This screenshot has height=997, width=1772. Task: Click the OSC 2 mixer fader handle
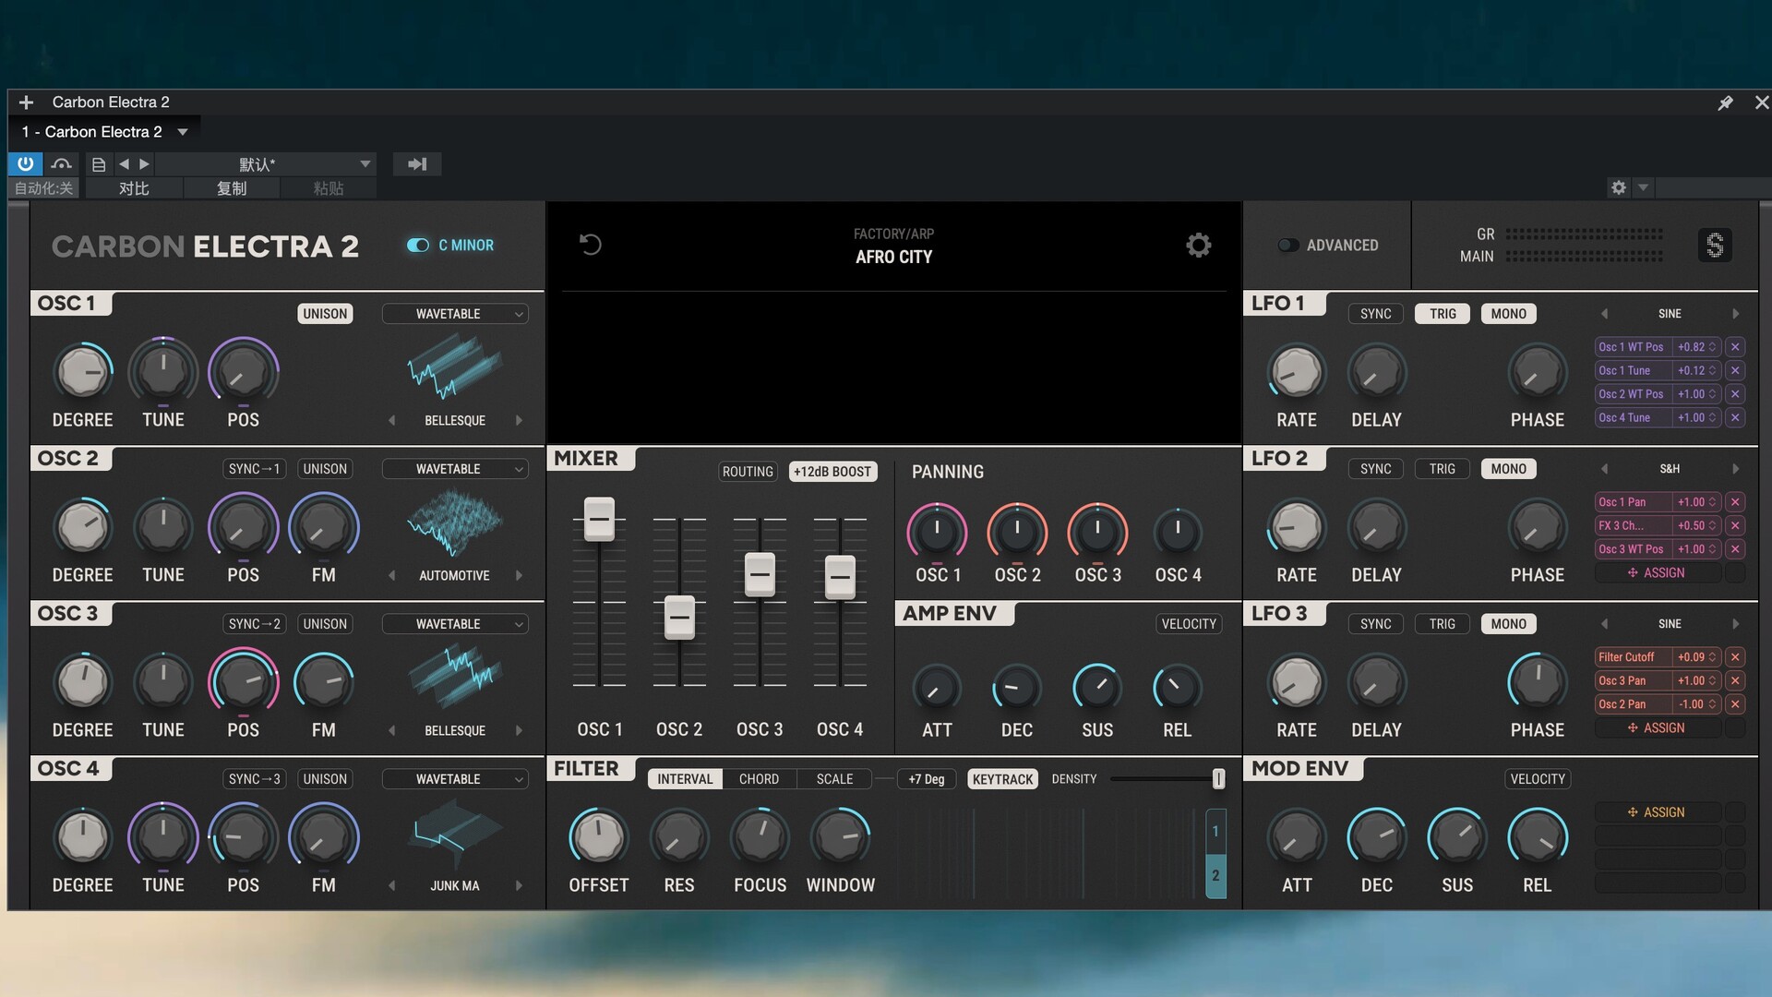click(679, 618)
